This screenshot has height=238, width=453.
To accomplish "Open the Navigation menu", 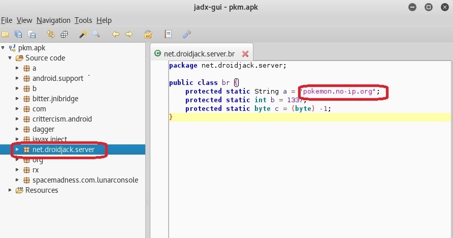I will 53,20.
